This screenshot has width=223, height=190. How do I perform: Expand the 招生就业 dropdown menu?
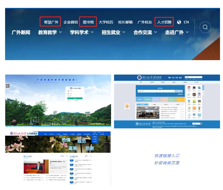(113, 32)
